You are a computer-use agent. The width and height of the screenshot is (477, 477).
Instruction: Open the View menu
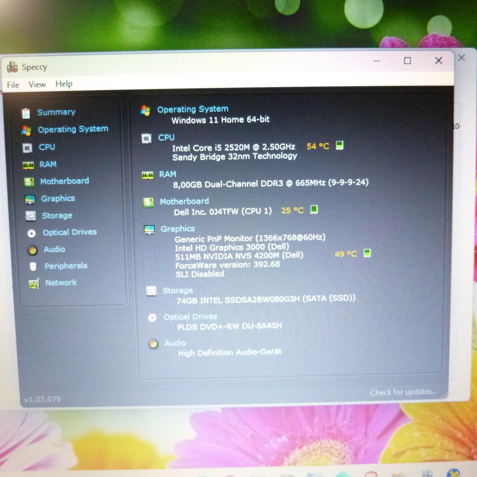tap(37, 84)
